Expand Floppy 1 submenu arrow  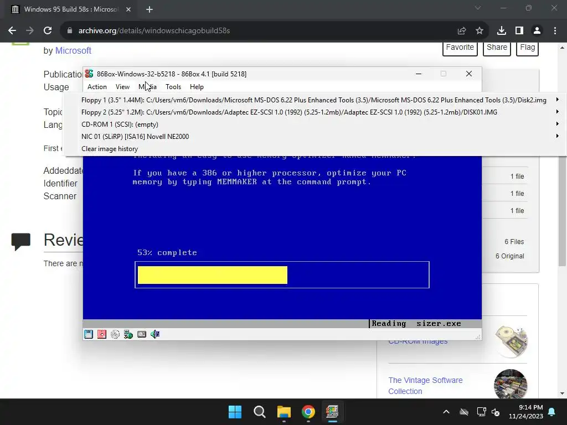pos(557,100)
